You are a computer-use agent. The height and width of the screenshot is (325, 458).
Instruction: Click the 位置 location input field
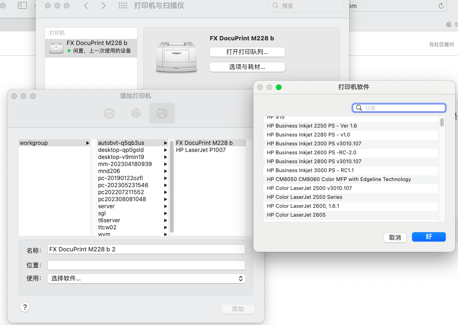click(146, 265)
